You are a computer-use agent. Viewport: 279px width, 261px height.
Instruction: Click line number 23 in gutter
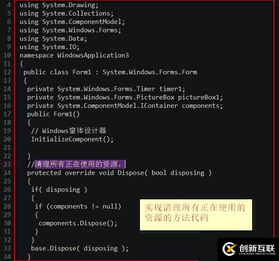click(x=7, y=164)
